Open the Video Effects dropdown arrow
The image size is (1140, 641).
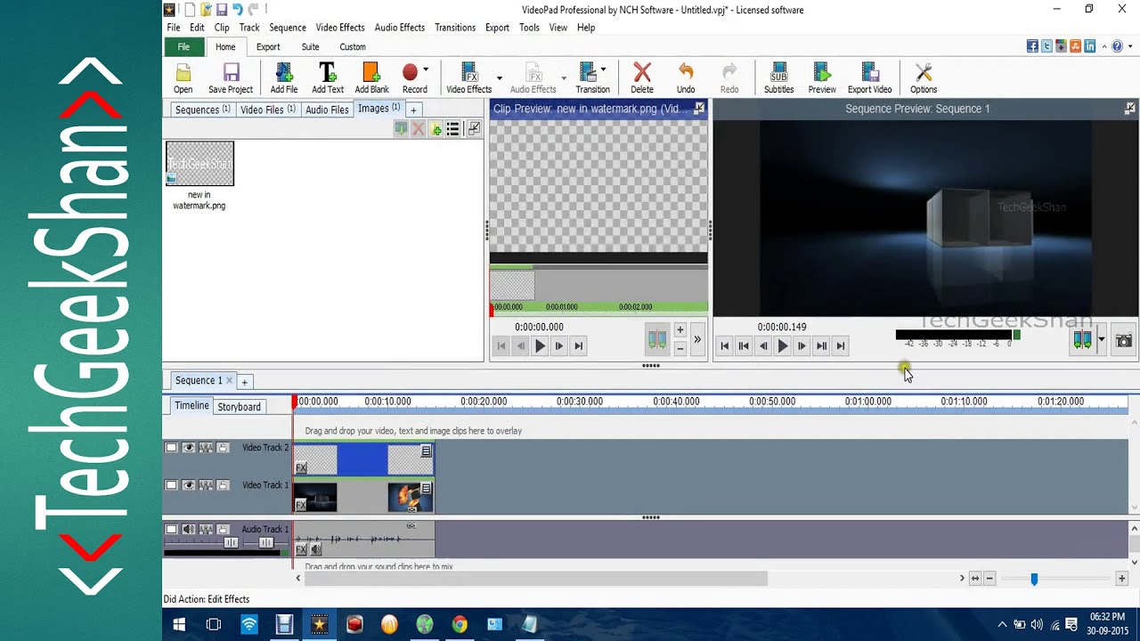click(499, 78)
